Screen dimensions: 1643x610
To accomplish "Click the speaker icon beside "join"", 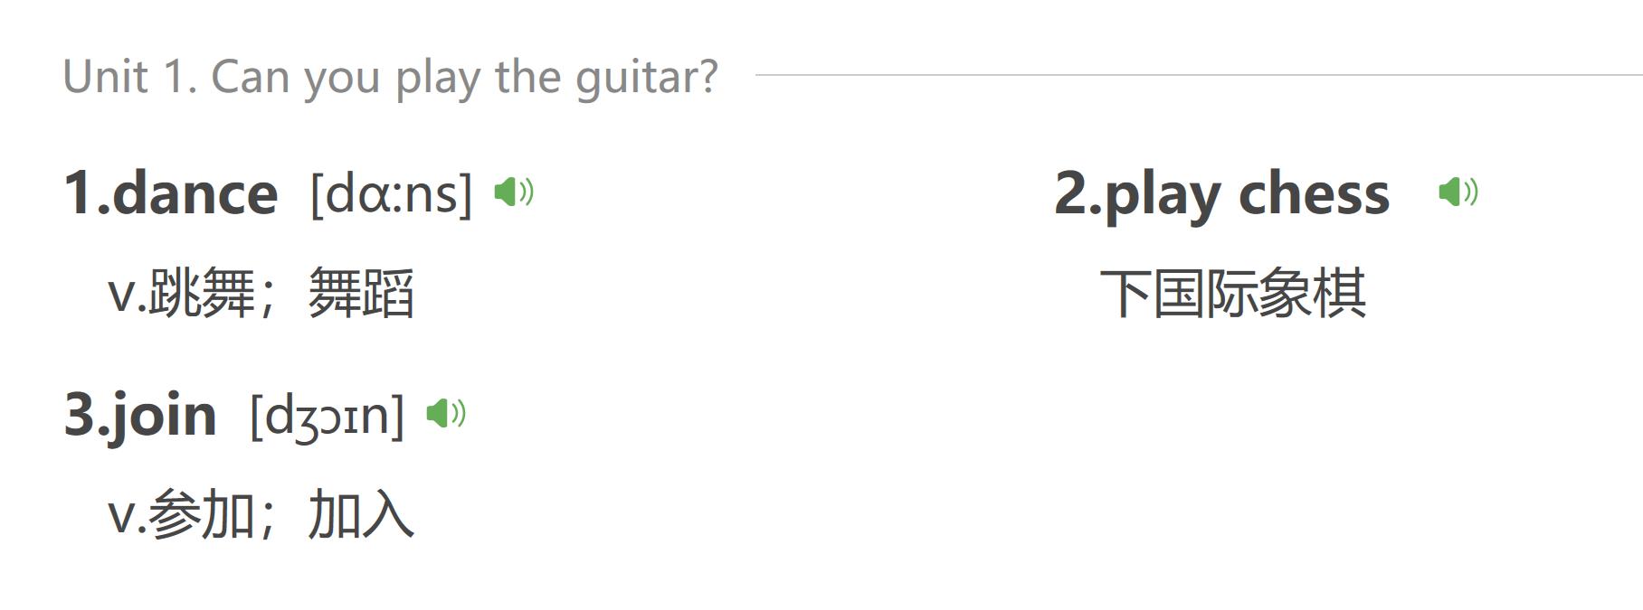I will [445, 413].
